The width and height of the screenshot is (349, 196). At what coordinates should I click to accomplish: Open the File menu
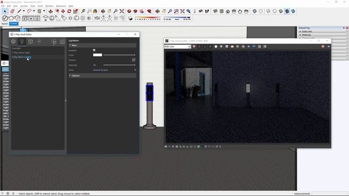pos(3,6)
